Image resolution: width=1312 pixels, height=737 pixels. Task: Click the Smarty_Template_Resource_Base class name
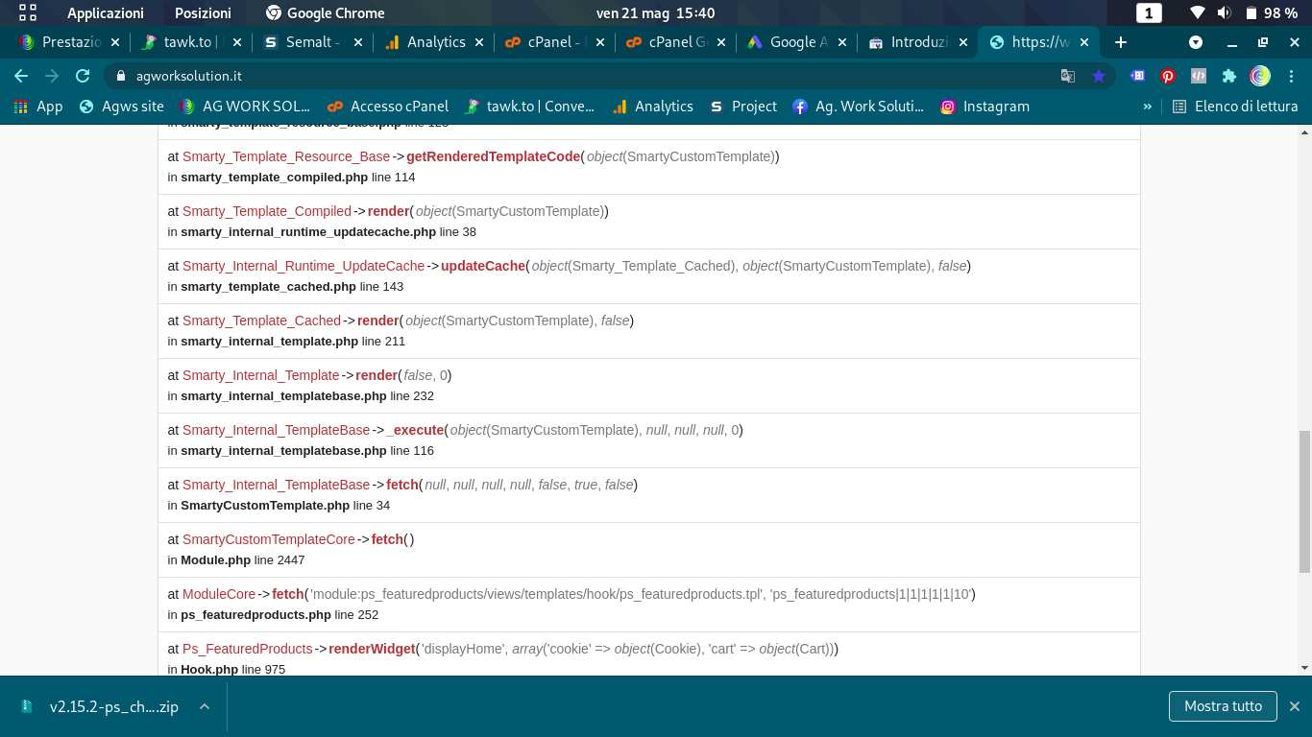click(286, 156)
